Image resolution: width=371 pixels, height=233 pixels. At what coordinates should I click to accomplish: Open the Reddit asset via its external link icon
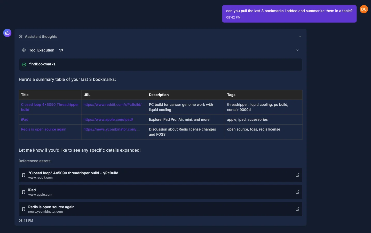pos(297,175)
